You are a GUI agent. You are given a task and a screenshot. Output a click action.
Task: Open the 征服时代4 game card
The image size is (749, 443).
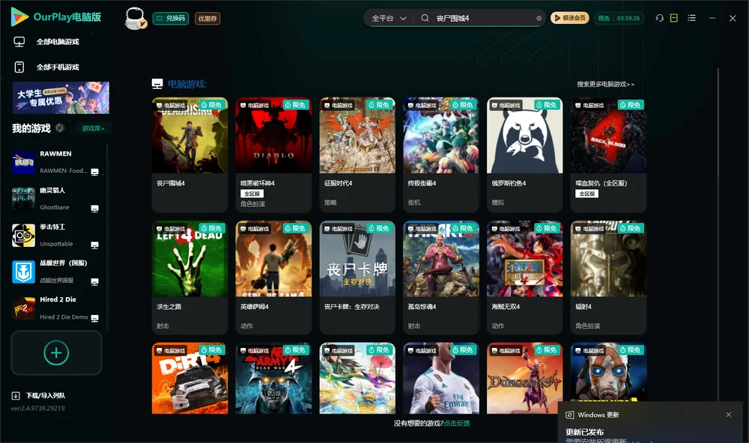tap(357, 155)
